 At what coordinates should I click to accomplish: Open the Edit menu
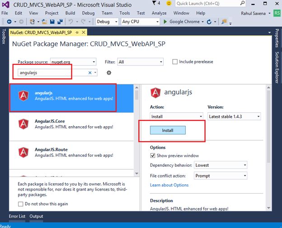coord(19,13)
